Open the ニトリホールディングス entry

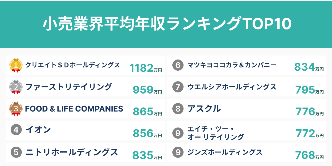pos(72,152)
